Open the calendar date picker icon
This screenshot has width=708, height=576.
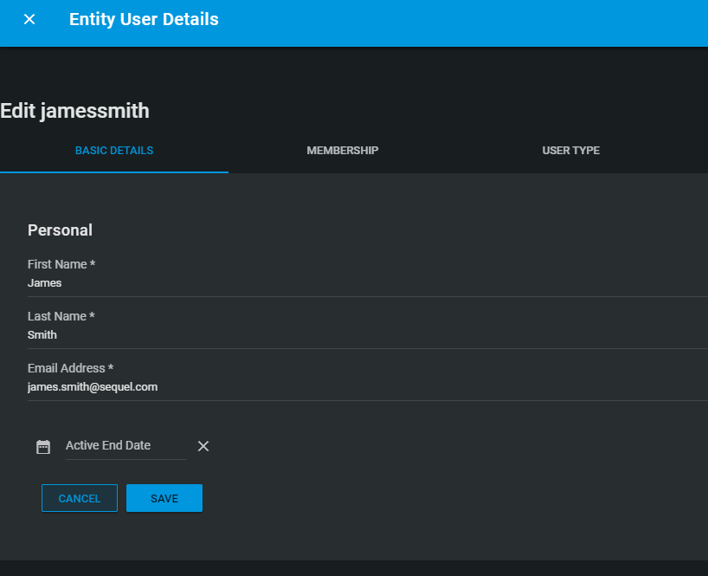pyautogui.click(x=43, y=447)
